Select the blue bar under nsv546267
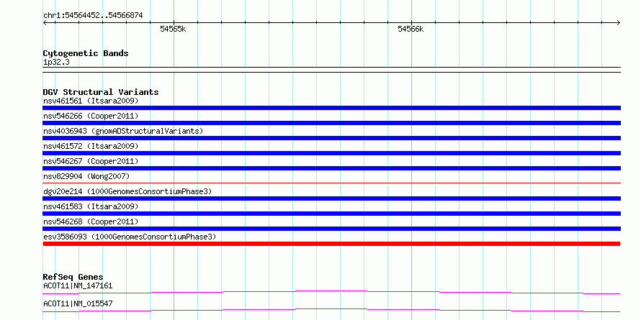The image size is (641, 320). (x=331, y=168)
